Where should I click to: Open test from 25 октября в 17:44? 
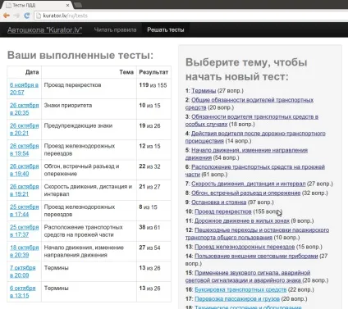(x=24, y=211)
